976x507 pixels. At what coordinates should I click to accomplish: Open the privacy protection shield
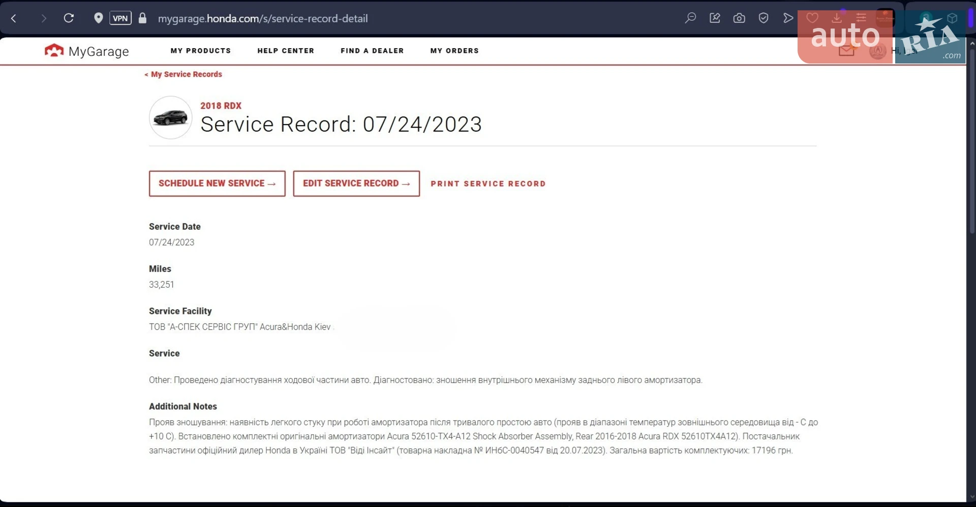click(764, 18)
